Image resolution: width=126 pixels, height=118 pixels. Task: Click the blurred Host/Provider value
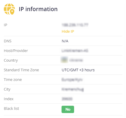point(75,51)
